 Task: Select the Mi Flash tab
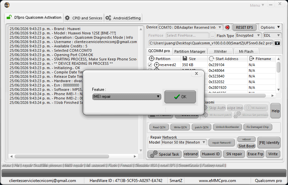pyautogui.click(x=246, y=51)
